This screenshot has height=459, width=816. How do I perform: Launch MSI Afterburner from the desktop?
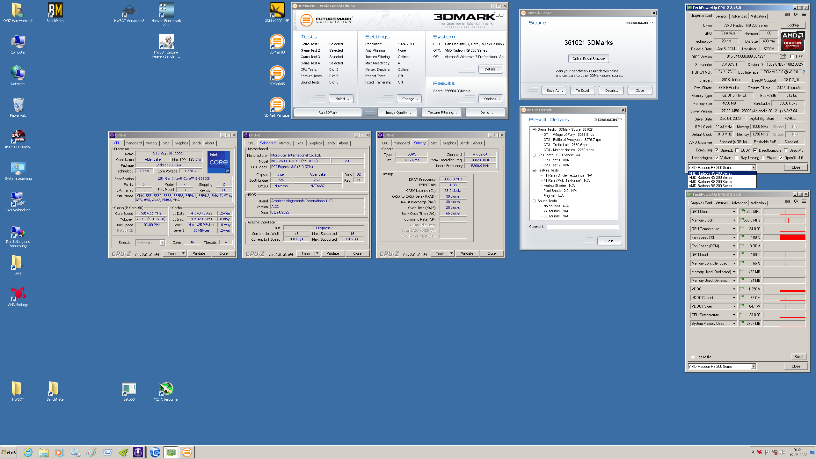166,391
